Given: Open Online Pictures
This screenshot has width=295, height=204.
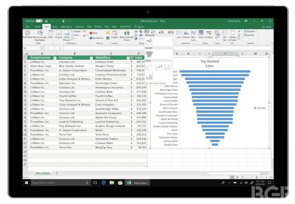Looking at the screenshot, I should click(x=67, y=36).
